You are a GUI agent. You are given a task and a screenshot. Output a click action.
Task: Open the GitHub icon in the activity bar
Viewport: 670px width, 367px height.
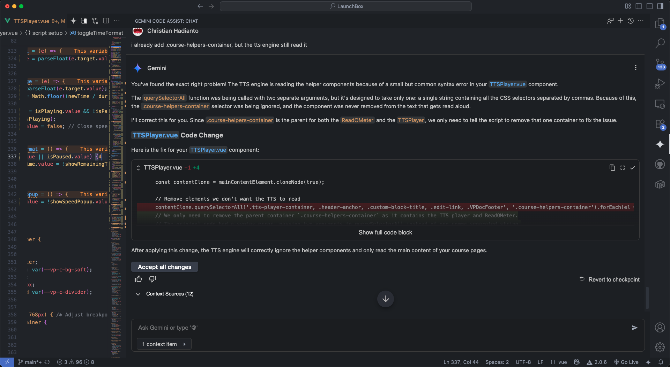coord(660,164)
